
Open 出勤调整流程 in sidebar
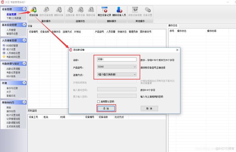[x=13, y=123]
